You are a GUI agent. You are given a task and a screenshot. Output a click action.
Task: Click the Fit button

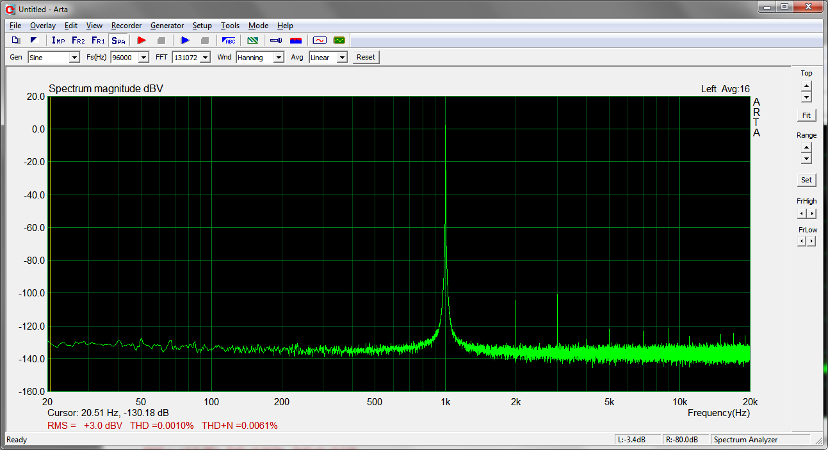coord(806,115)
